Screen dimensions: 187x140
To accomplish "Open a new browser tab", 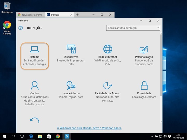I will pos(77,15).
